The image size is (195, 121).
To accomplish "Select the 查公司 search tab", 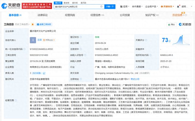I will pos(58,3).
